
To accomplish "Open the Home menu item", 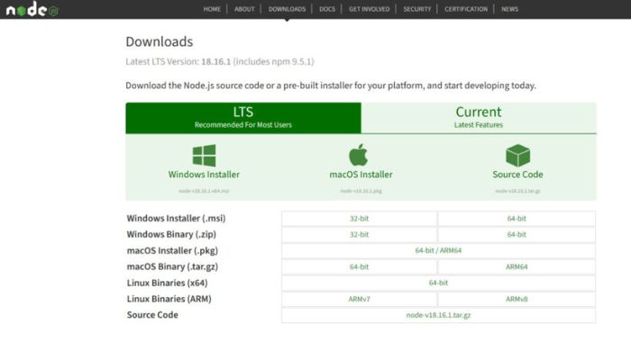I will [x=212, y=9].
